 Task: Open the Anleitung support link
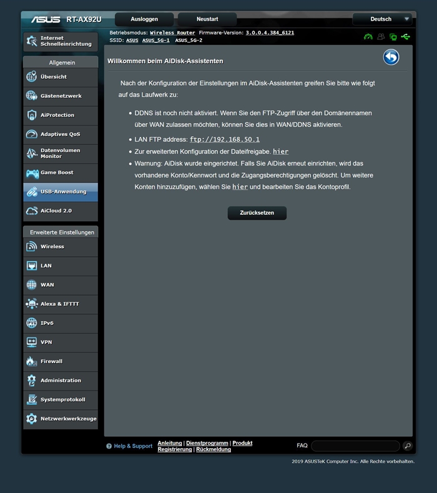point(170,443)
